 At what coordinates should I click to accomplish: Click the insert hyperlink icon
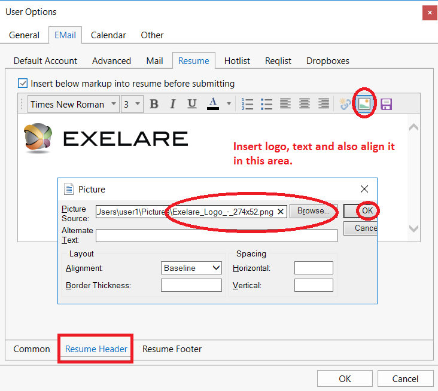pos(345,104)
